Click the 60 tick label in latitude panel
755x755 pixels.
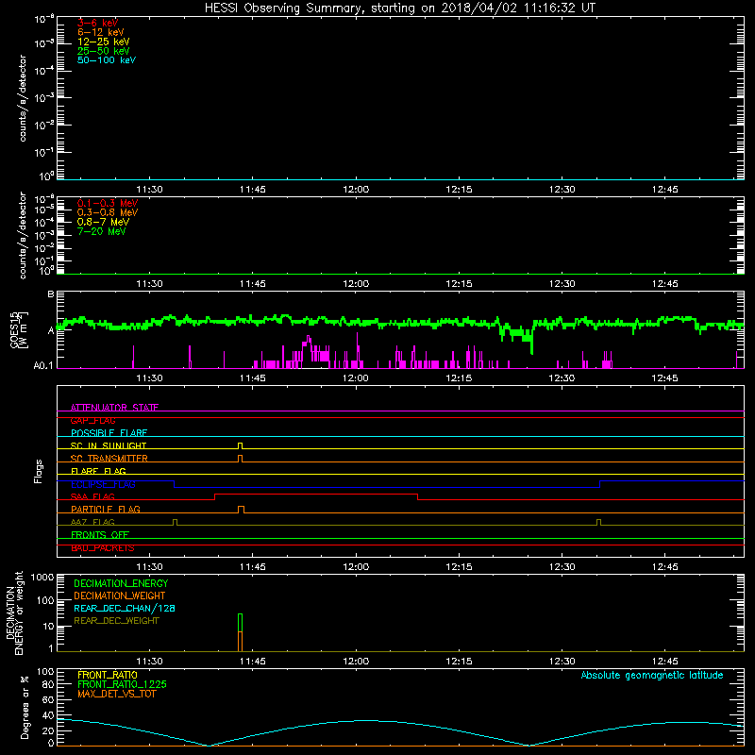pos(48,699)
